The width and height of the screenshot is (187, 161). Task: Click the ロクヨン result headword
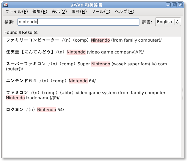pos(15,110)
